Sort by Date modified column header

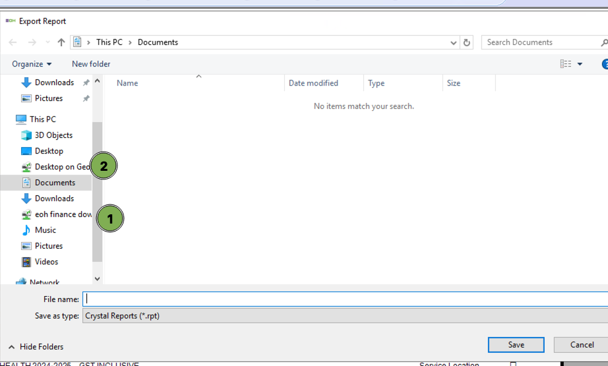tap(313, 83)
